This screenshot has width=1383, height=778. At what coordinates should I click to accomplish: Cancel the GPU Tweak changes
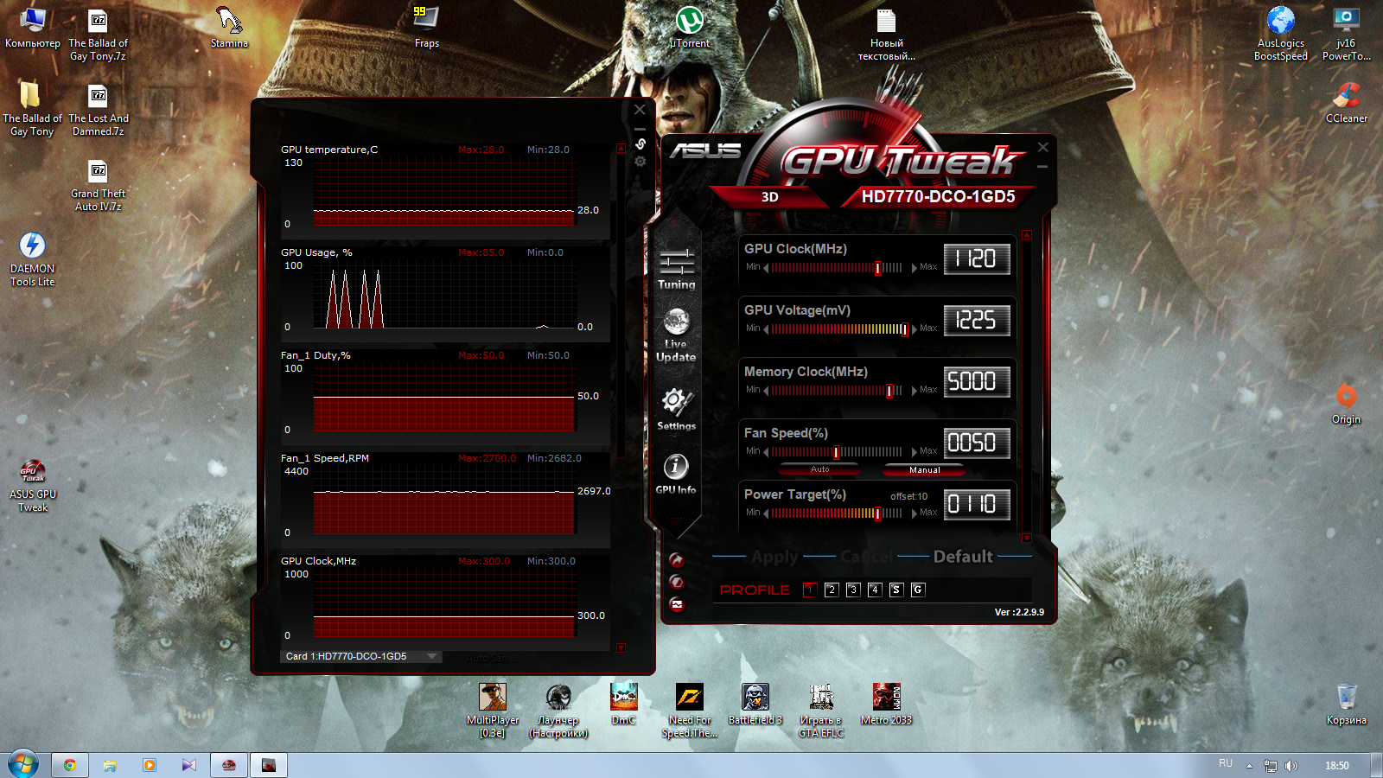(x=866, y=557)
